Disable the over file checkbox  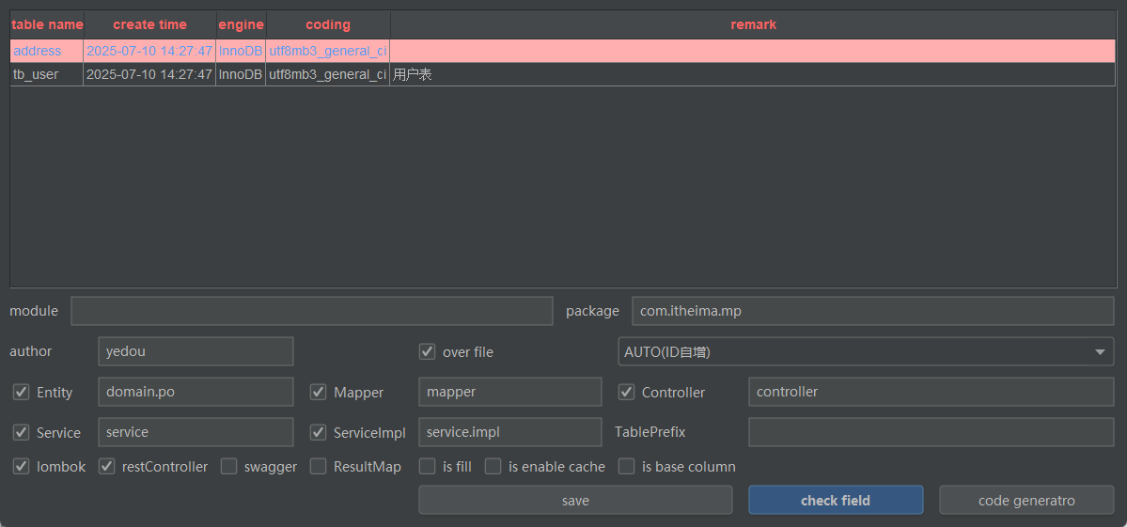428,352
